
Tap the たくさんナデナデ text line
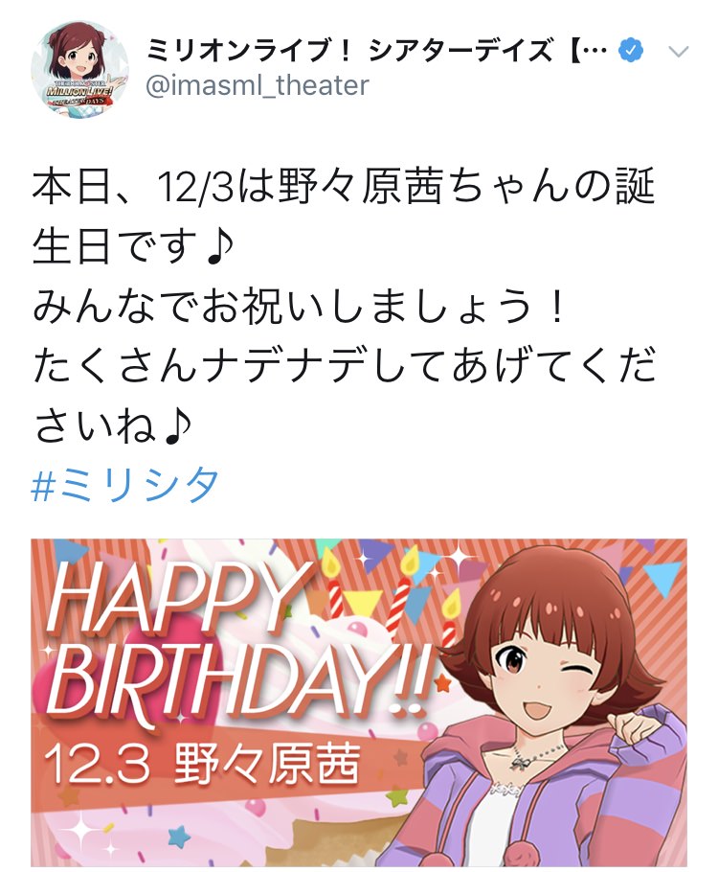tap(344, 366)
